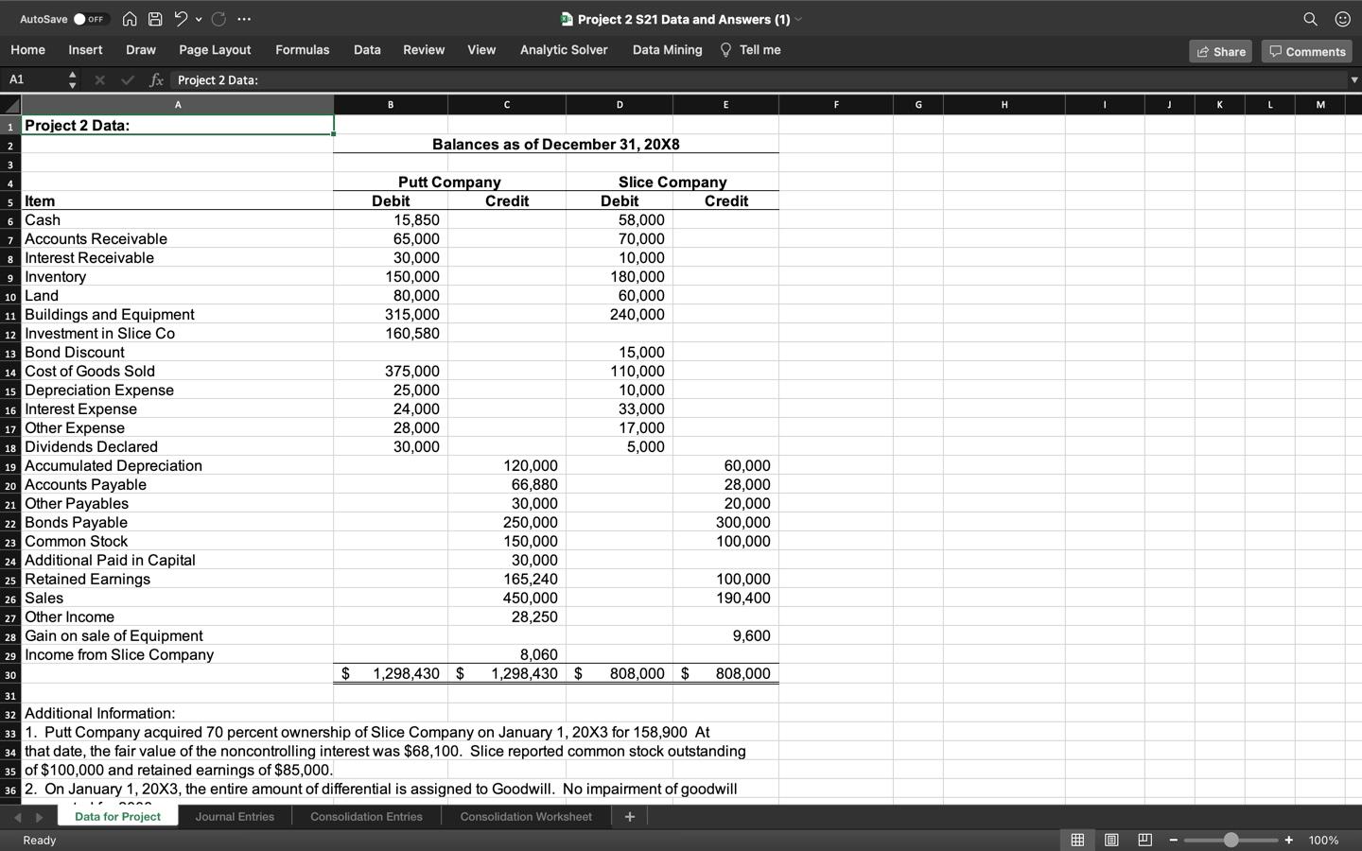The image size is (1362, 851).
Task: Select the Bond Discount label cell
Action: click(178, 353)
